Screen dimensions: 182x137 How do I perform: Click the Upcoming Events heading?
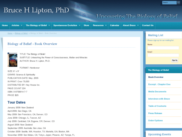(x=159, y=134)
